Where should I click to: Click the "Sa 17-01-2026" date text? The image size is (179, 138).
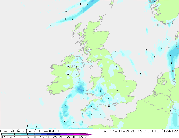[x=119, y=131]
